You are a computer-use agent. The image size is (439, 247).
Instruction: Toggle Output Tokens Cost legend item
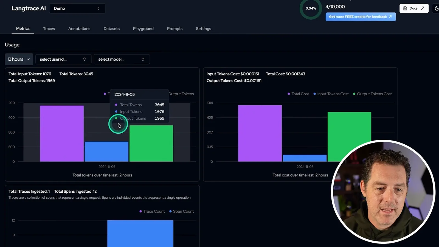[372, 94]
